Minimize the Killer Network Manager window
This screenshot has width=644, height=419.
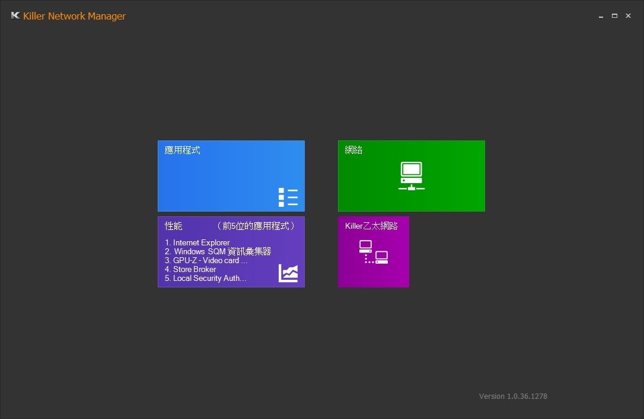601,16
